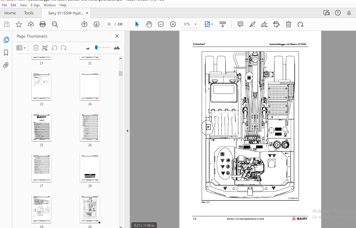Image resolution: width=356 pixels, height=228 pixels.
Task: Click the thumbnail scrollbar up arrow
Action: [x=120, y=58]
